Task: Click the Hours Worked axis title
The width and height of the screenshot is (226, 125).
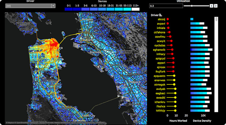Action: 178,121
